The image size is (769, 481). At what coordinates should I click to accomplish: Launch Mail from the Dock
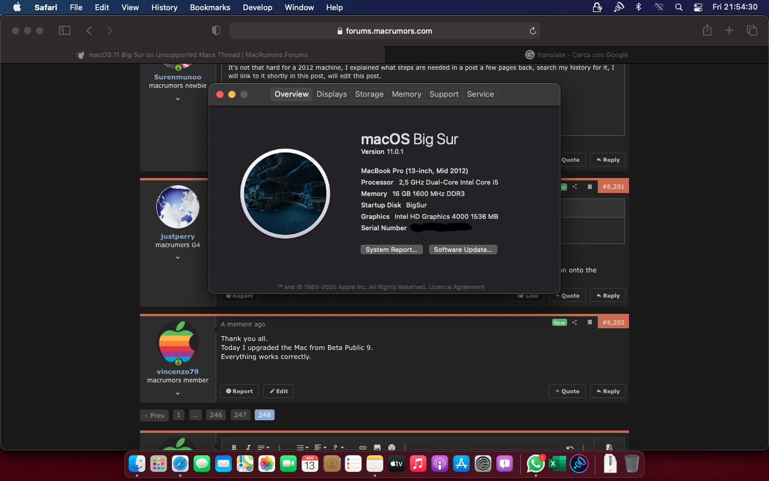pyautogui.click(x=223, y=464)
